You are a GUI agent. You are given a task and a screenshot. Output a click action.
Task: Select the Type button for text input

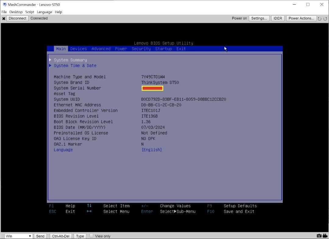(80, 236)
